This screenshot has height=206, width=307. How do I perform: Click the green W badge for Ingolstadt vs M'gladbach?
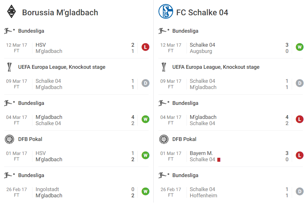(x=145, y=191)
